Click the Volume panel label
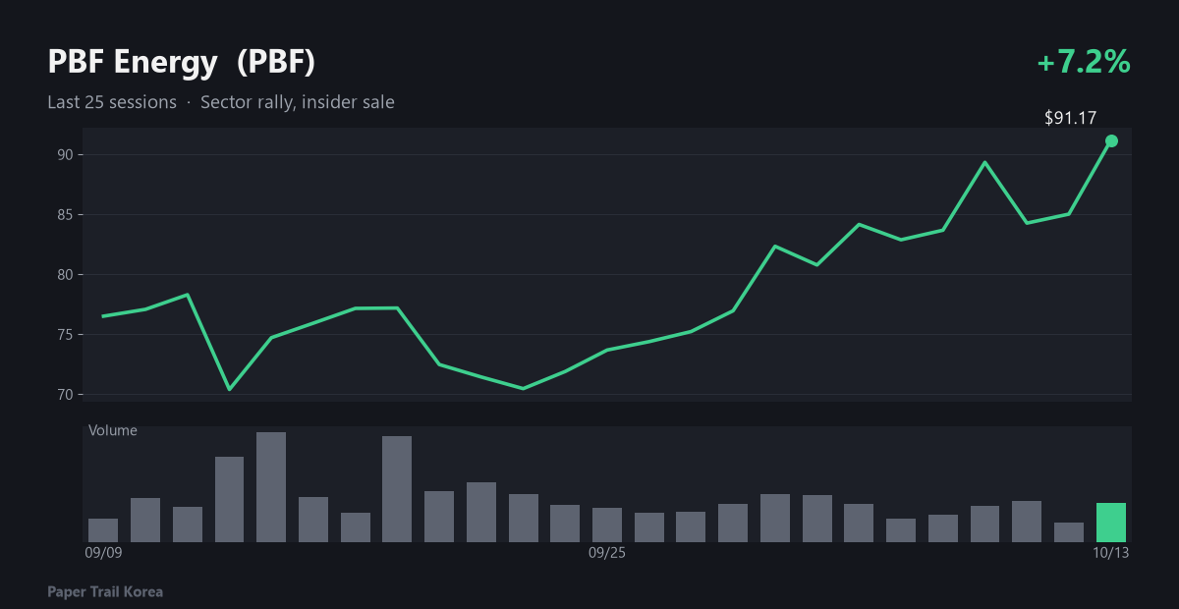1179x609 pixels. coord(113,430)
